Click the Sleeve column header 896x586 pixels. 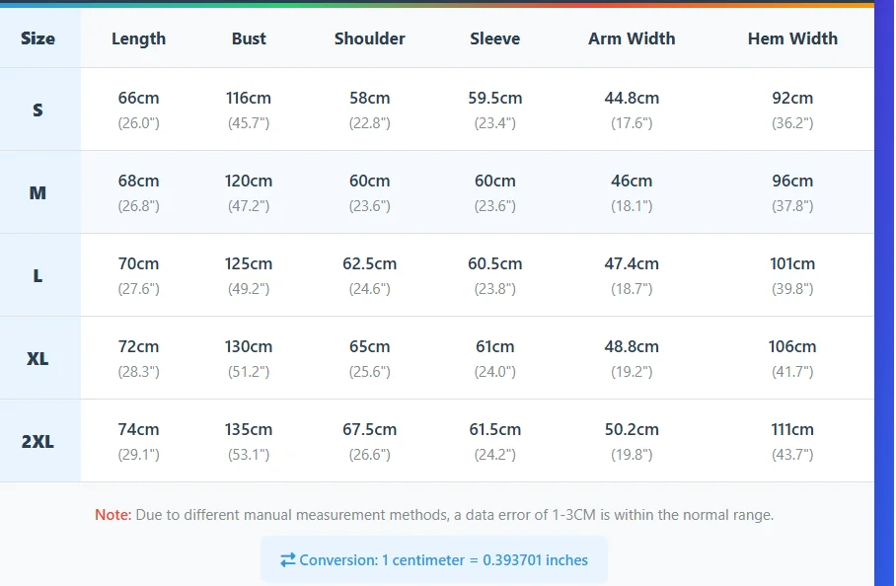click(494, 39)
